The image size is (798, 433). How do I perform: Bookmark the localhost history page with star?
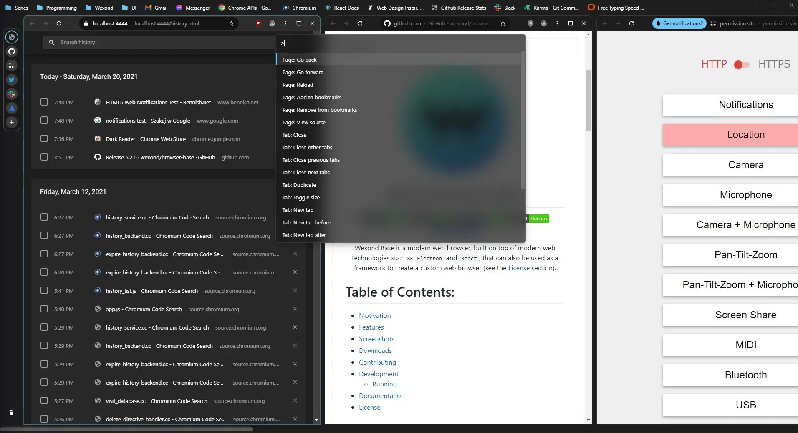[x=231, y=23]
